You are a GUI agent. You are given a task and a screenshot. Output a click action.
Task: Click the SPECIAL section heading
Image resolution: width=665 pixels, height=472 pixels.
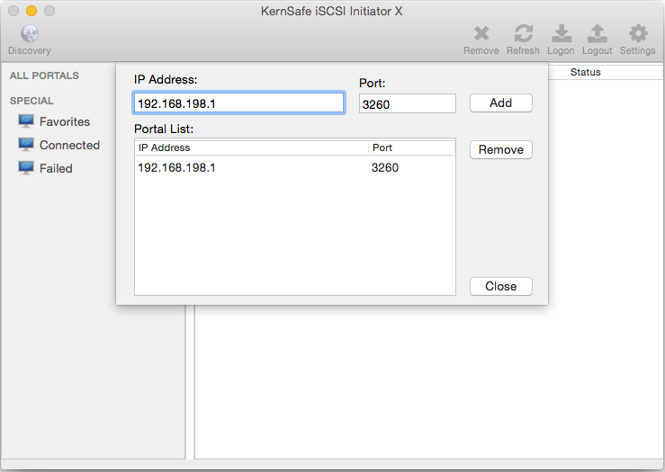pos(31,101)
